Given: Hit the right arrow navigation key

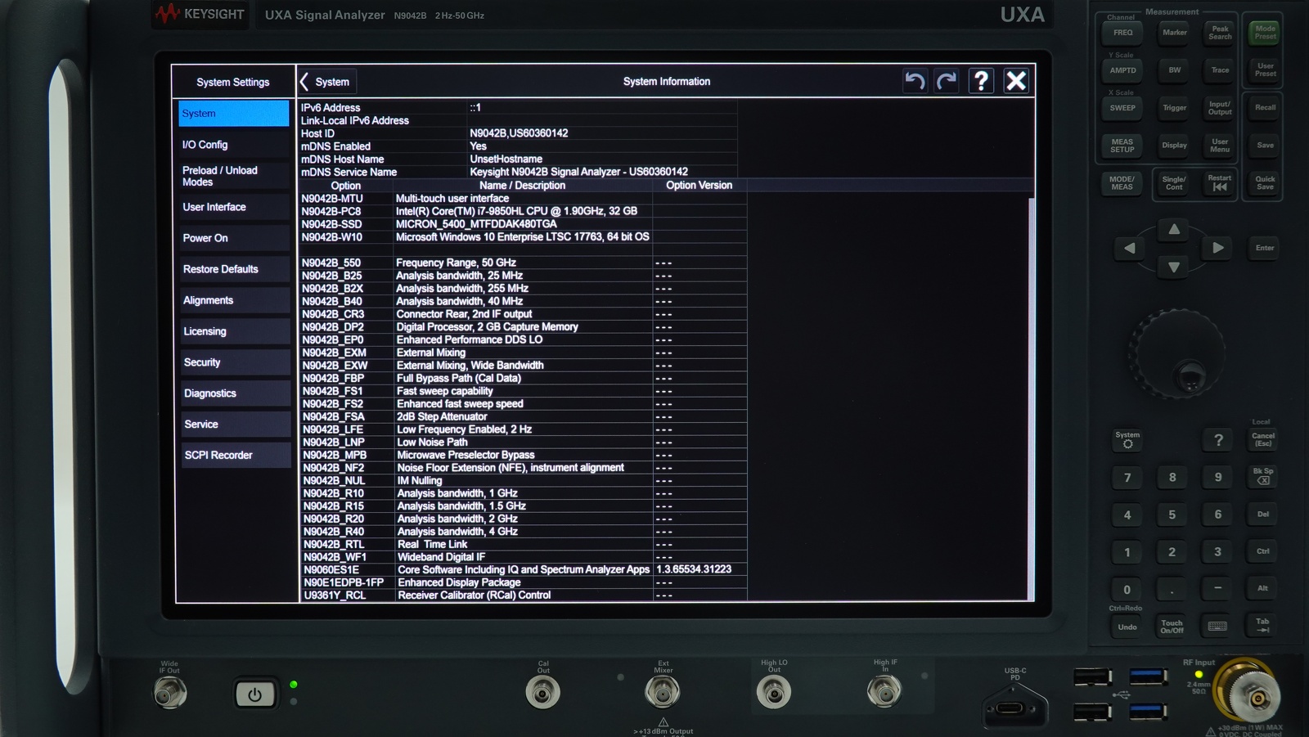Looking at the screenshot, I should point(1218,248).
